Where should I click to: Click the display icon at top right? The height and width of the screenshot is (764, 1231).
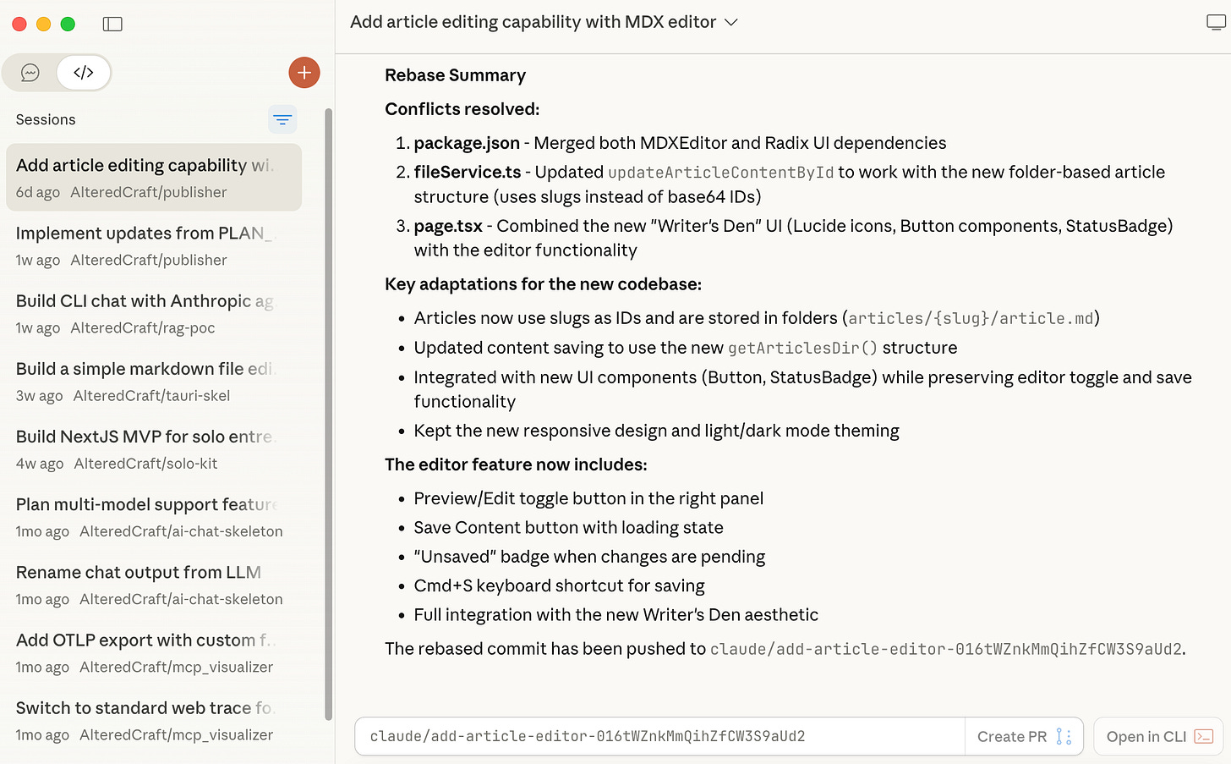pyautogui.click(x=1216, y=23)
